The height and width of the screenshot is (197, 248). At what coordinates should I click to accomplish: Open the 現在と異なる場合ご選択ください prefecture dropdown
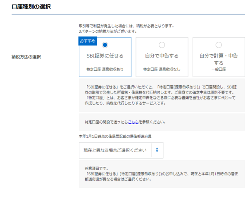(121, 150)
